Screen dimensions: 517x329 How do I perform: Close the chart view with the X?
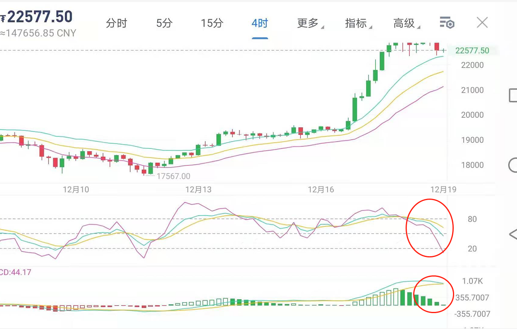click(x=482, y=23)
